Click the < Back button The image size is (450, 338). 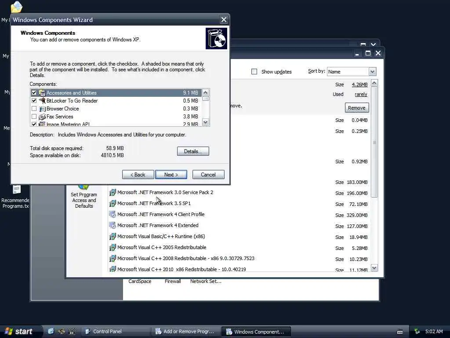tap(138, 174)
